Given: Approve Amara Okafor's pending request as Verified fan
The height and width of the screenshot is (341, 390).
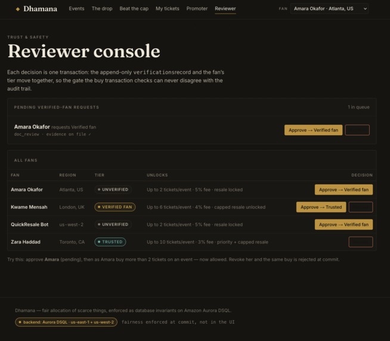Looking at the screenshot, I should [x=314, y=130].
